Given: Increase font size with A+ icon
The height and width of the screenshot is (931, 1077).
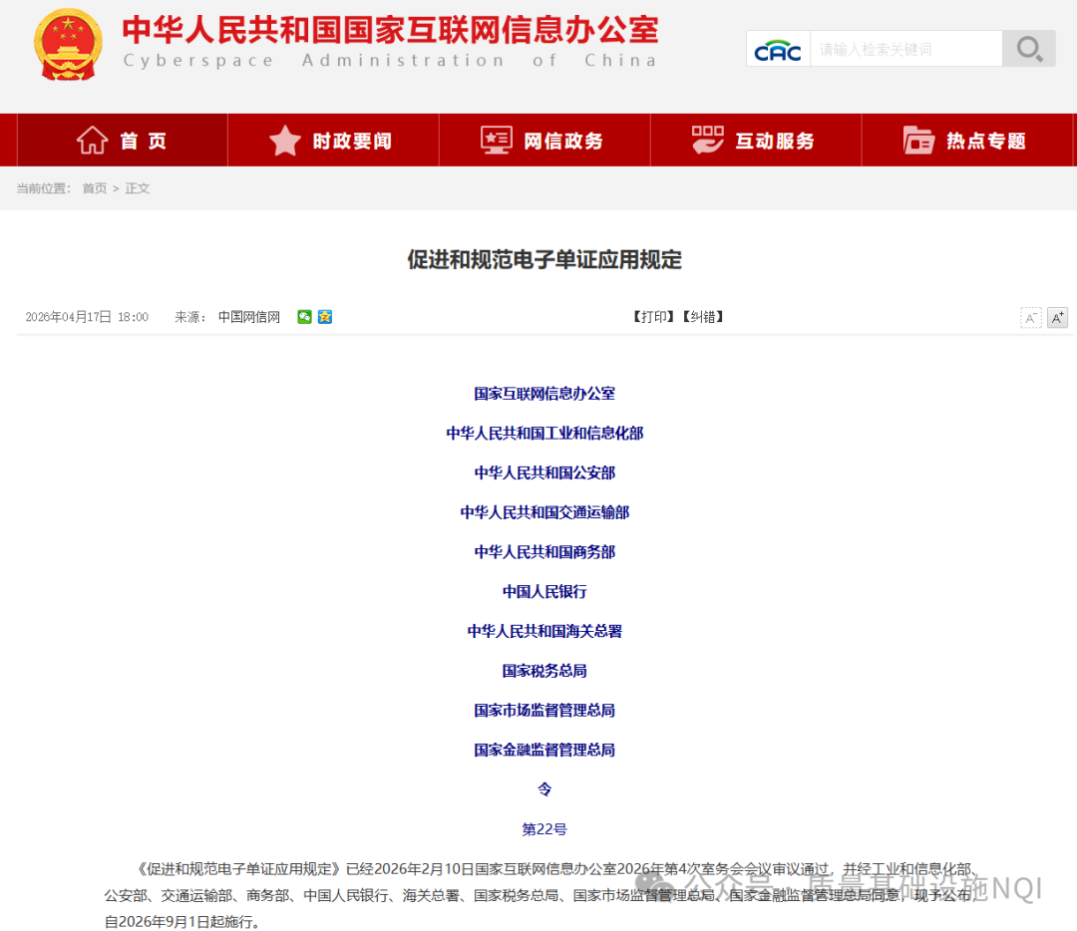Looking at the screenshot, I should coord(1058,317).
